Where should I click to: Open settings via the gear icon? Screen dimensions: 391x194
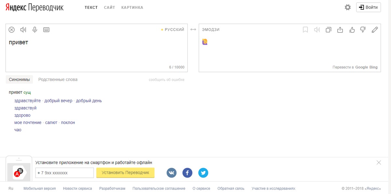coord(348,7)
